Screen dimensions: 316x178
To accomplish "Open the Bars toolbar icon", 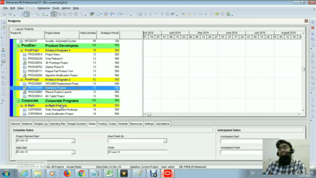I will pyautogui.click(x=92, y=14).
